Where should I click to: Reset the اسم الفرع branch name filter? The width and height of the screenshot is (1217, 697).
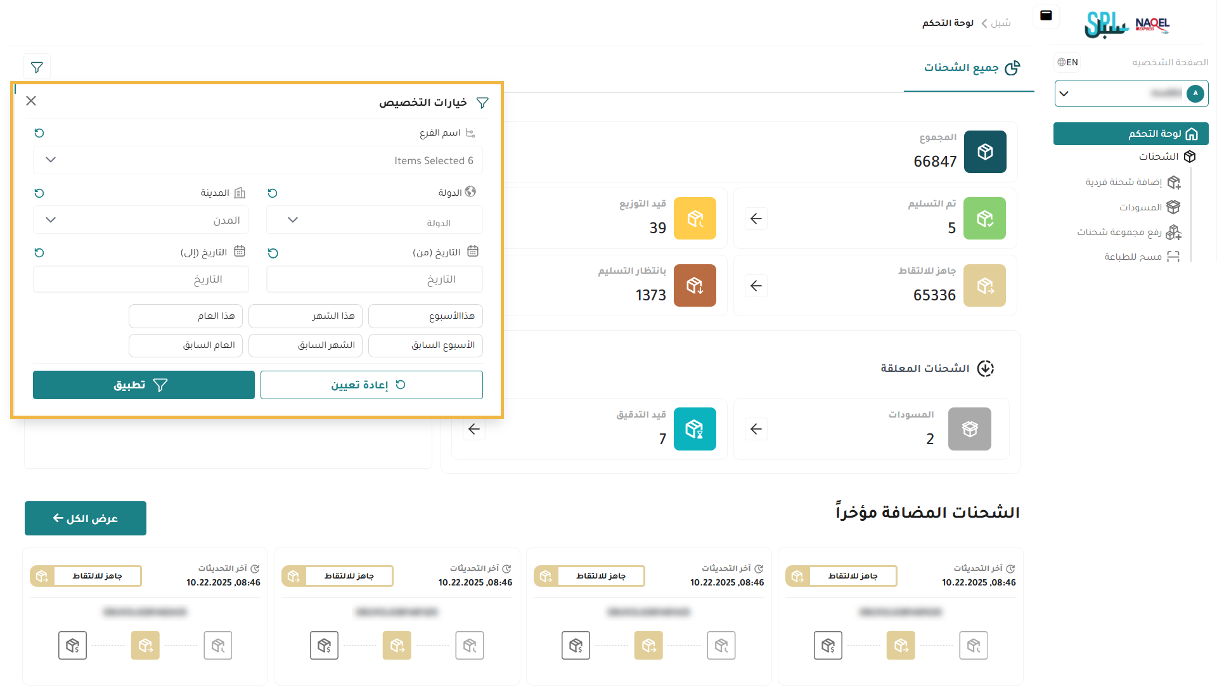(x=39, y=133)
